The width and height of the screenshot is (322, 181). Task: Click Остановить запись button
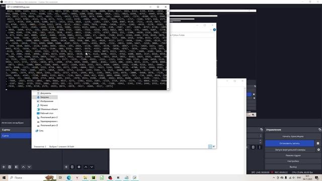pos(290,143)
